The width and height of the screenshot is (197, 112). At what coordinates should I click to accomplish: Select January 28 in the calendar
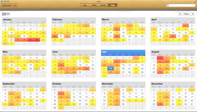tap(37, 40)
